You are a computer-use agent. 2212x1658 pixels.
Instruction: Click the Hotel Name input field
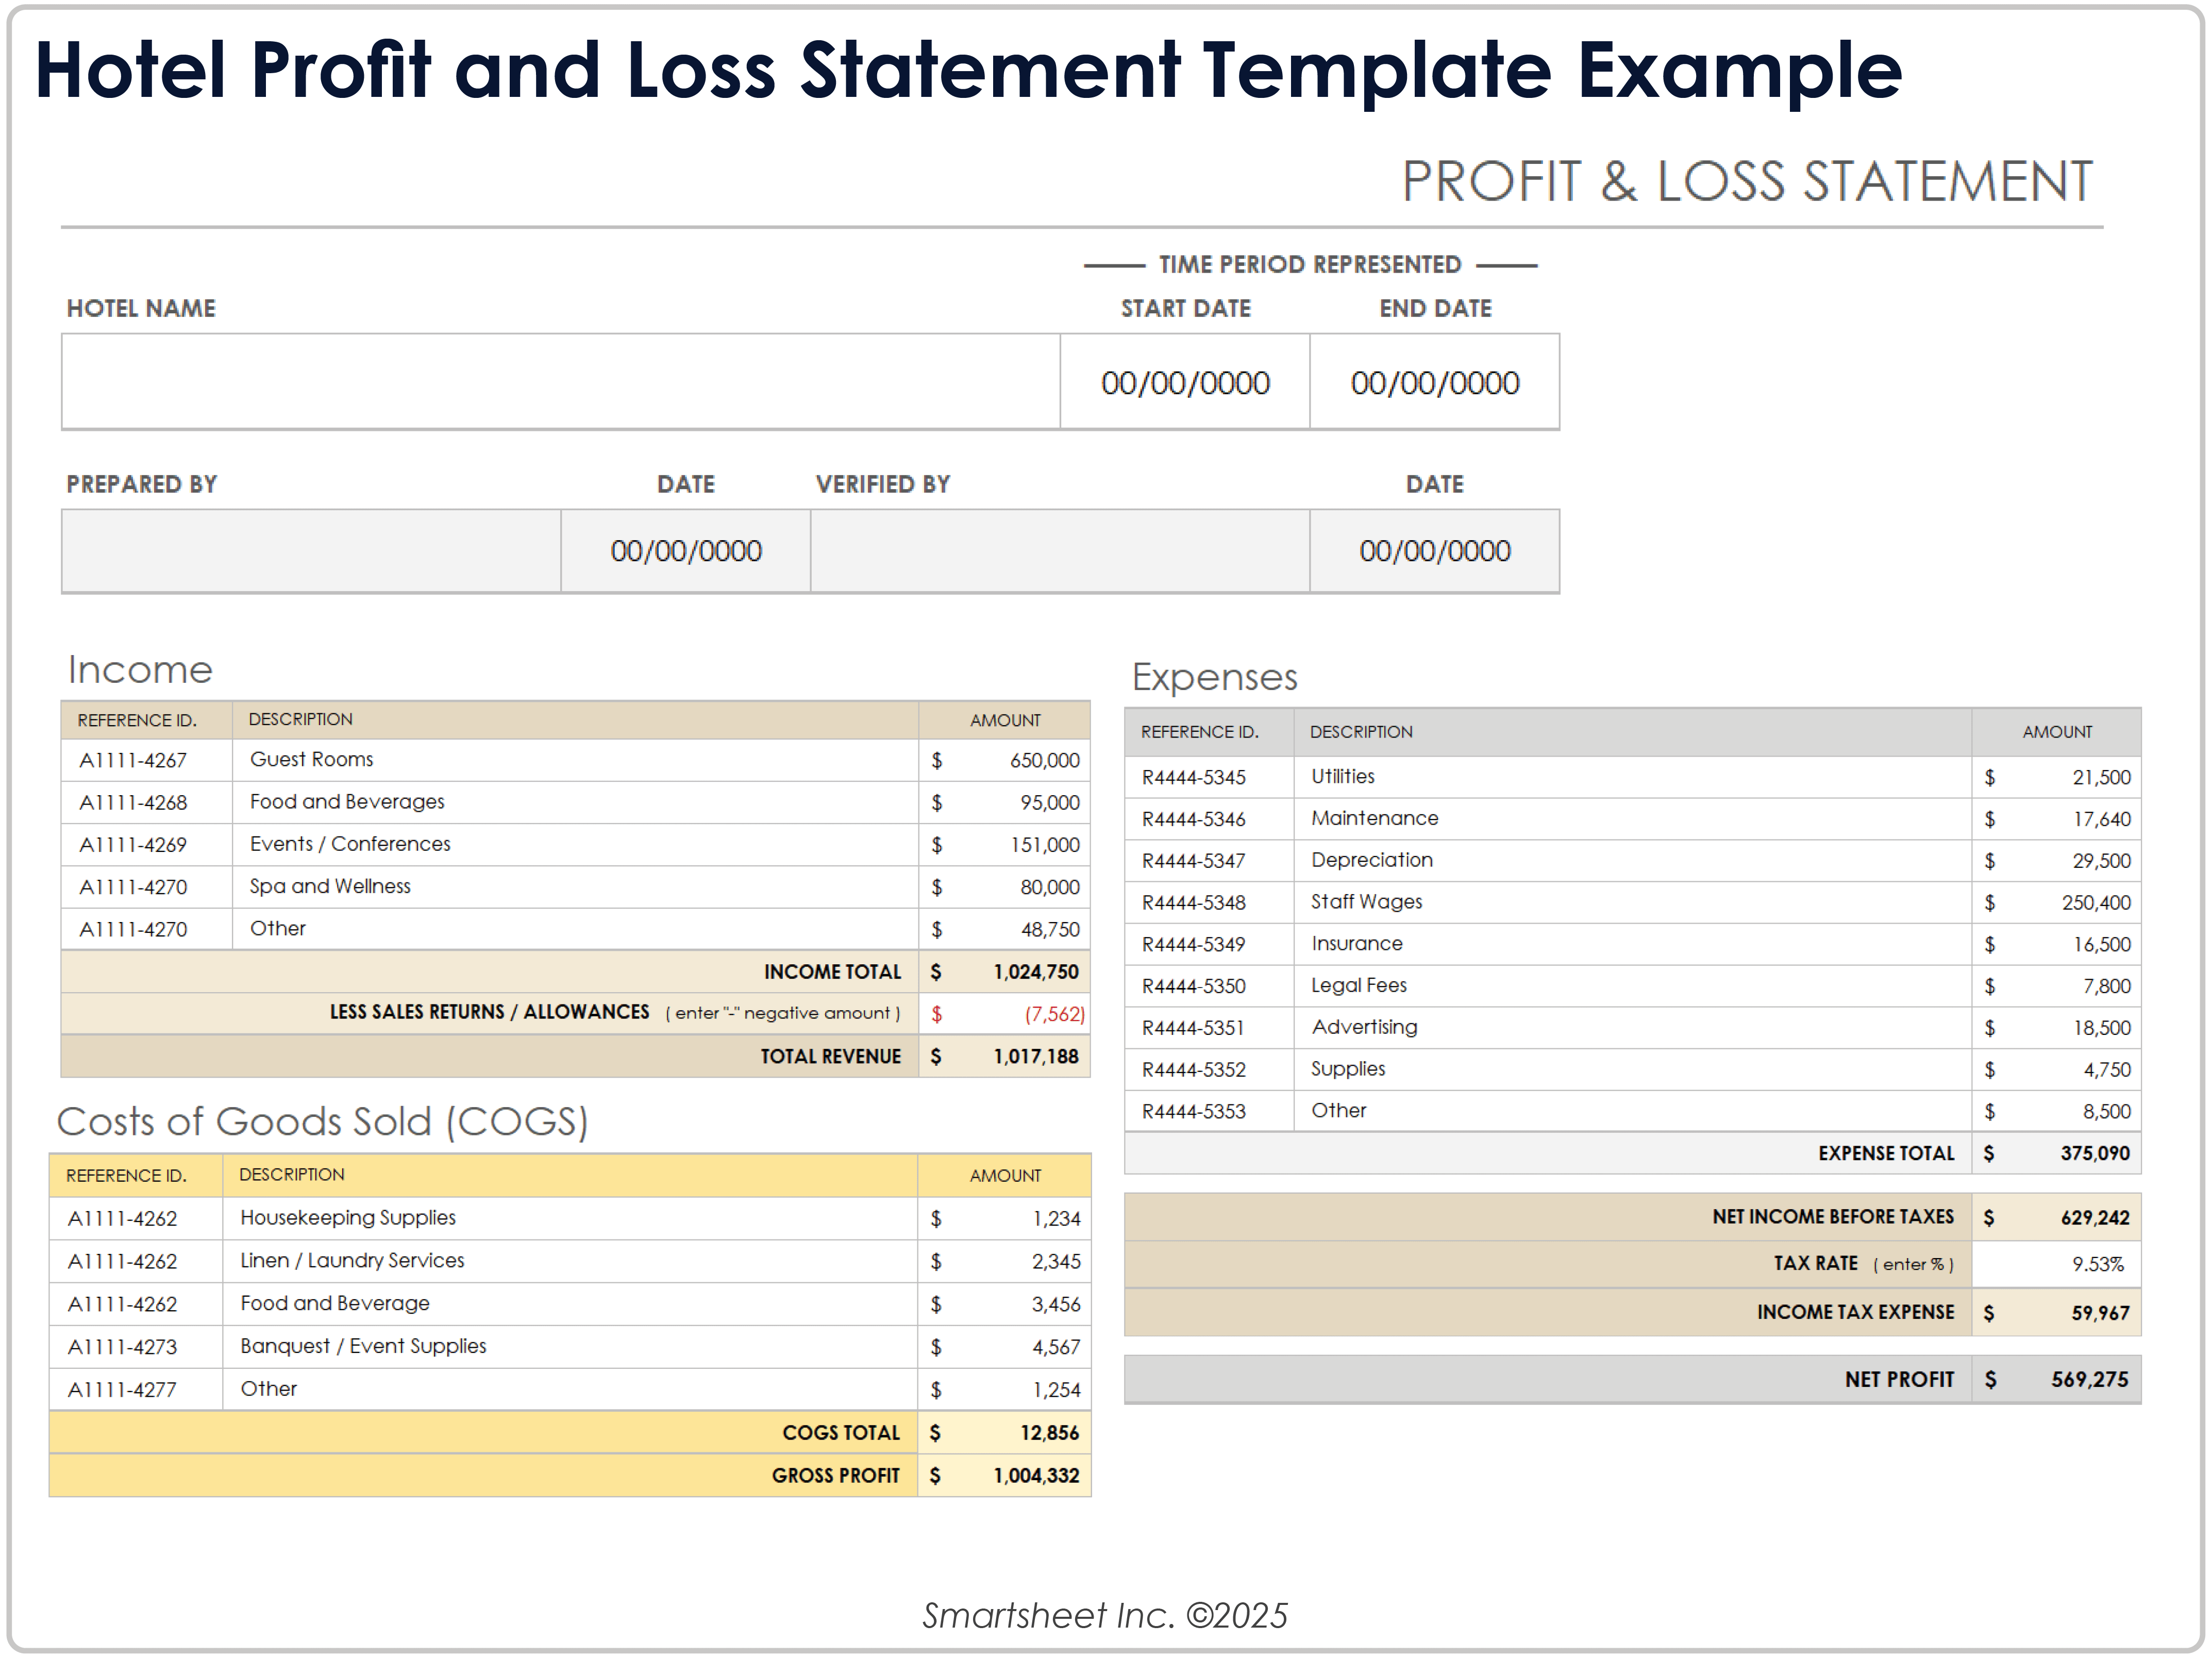(560, 382)
